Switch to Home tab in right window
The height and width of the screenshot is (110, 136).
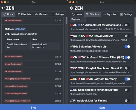(x=77, y=14)
